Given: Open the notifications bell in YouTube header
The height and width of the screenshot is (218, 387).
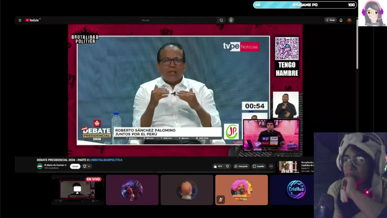Looking at the screenshot, I should (x=341, y=20).
